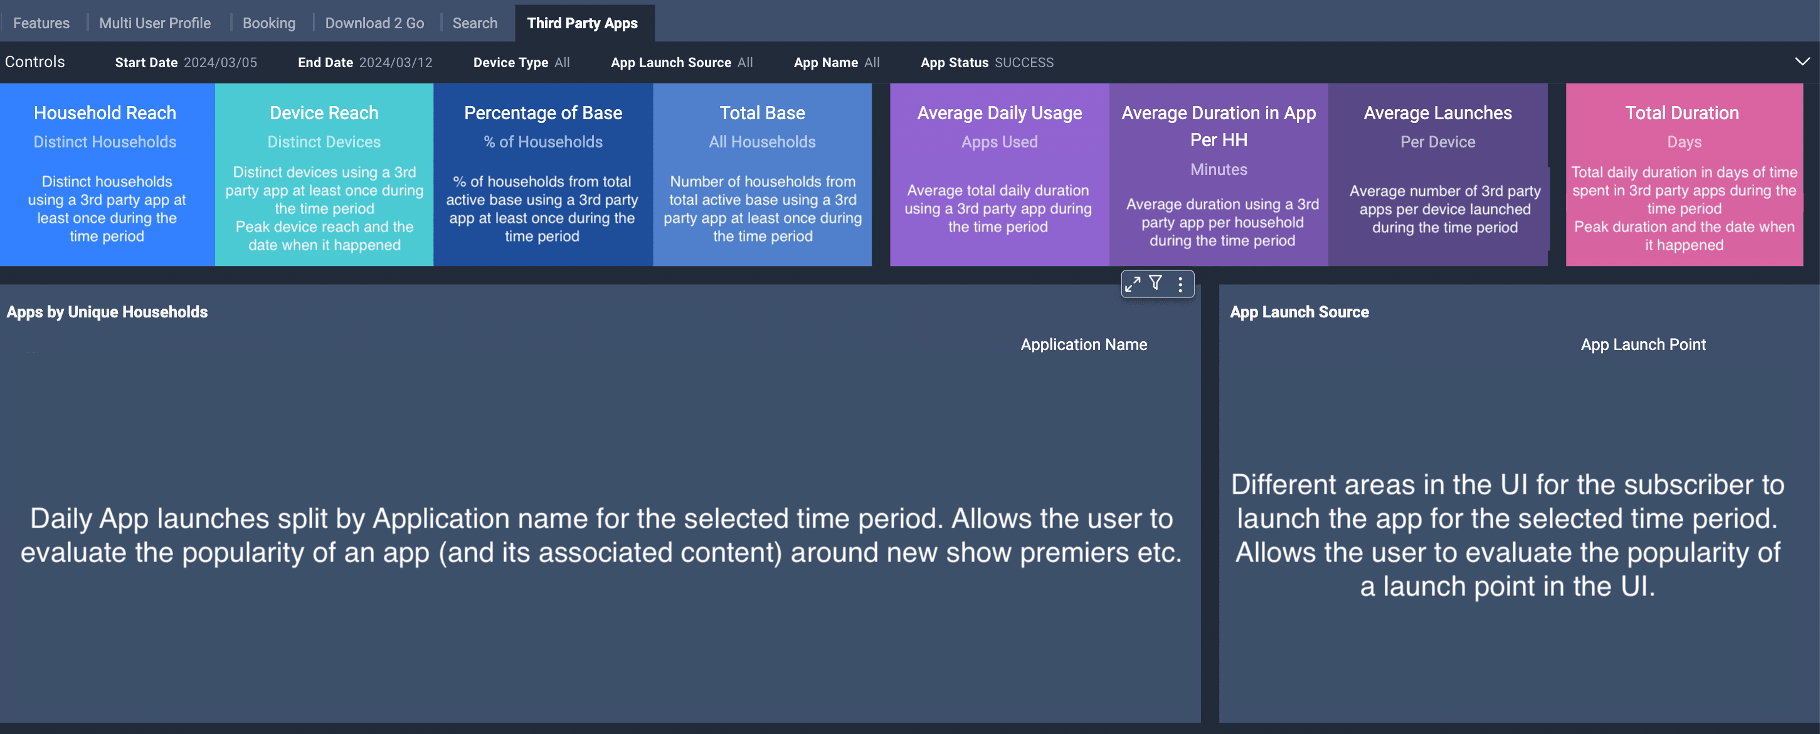This screenshot has height=734, width=1820.
Task: Select the Download 2 Go tab
Action: coord(374,23)
